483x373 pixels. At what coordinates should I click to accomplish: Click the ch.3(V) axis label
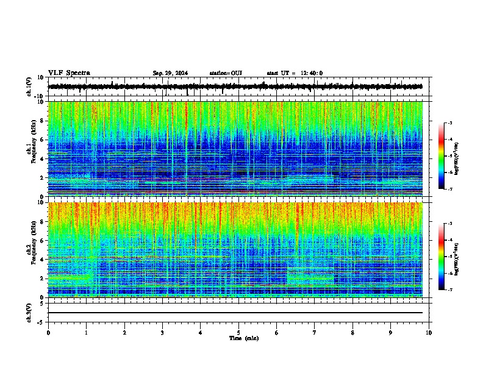(x=29, y=313)
